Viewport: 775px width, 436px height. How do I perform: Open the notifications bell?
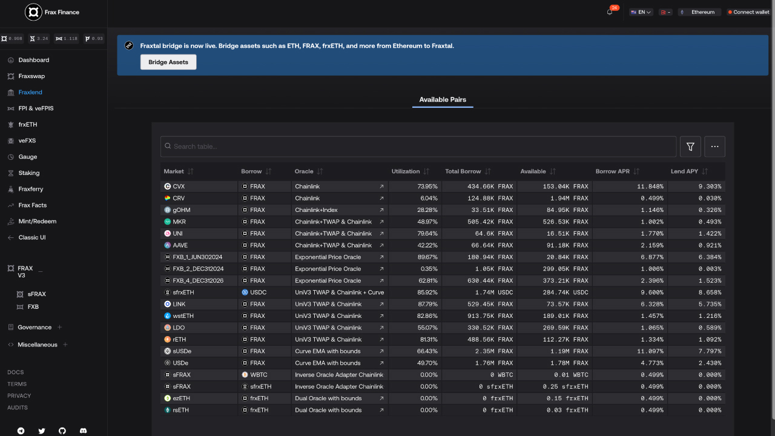tap(610, 12)
